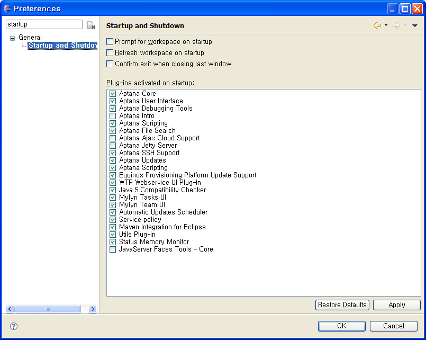Uncheck Maven Integration for Eclipse
Viewport: 426px width, 340px height.
(113, 227)
